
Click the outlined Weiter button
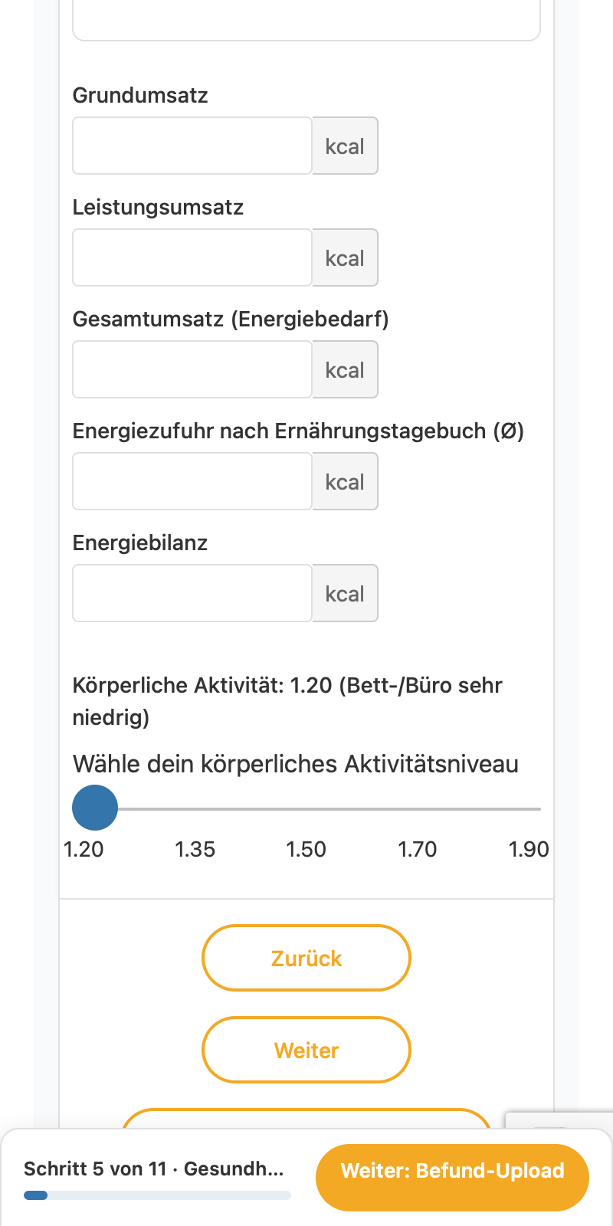(x=306, y=1050)
